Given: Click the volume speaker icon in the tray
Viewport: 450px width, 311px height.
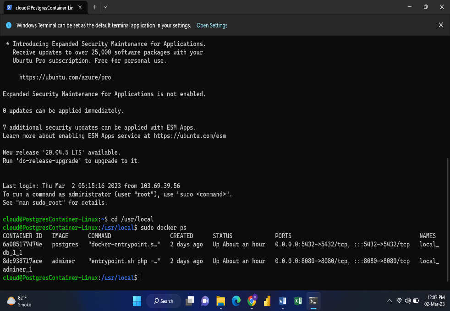Looking at the screenshot, I should pyautogui.click(x=407, y=300).
